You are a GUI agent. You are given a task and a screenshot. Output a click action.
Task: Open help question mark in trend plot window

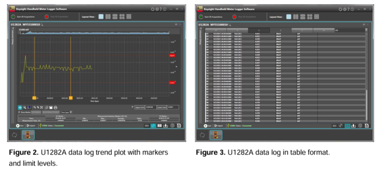[x=161, y=9]
